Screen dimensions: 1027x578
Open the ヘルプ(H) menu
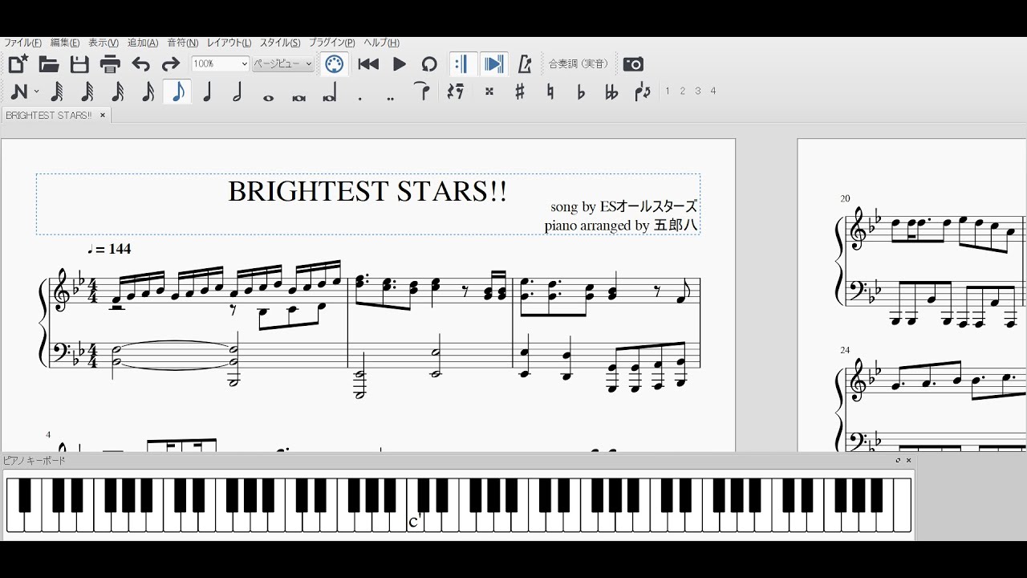tap(381, 43)
